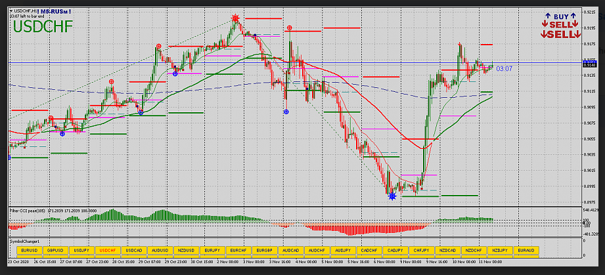Select the GBPUSD symbol button
Screen dimensions: 605x275
point(55,250)
